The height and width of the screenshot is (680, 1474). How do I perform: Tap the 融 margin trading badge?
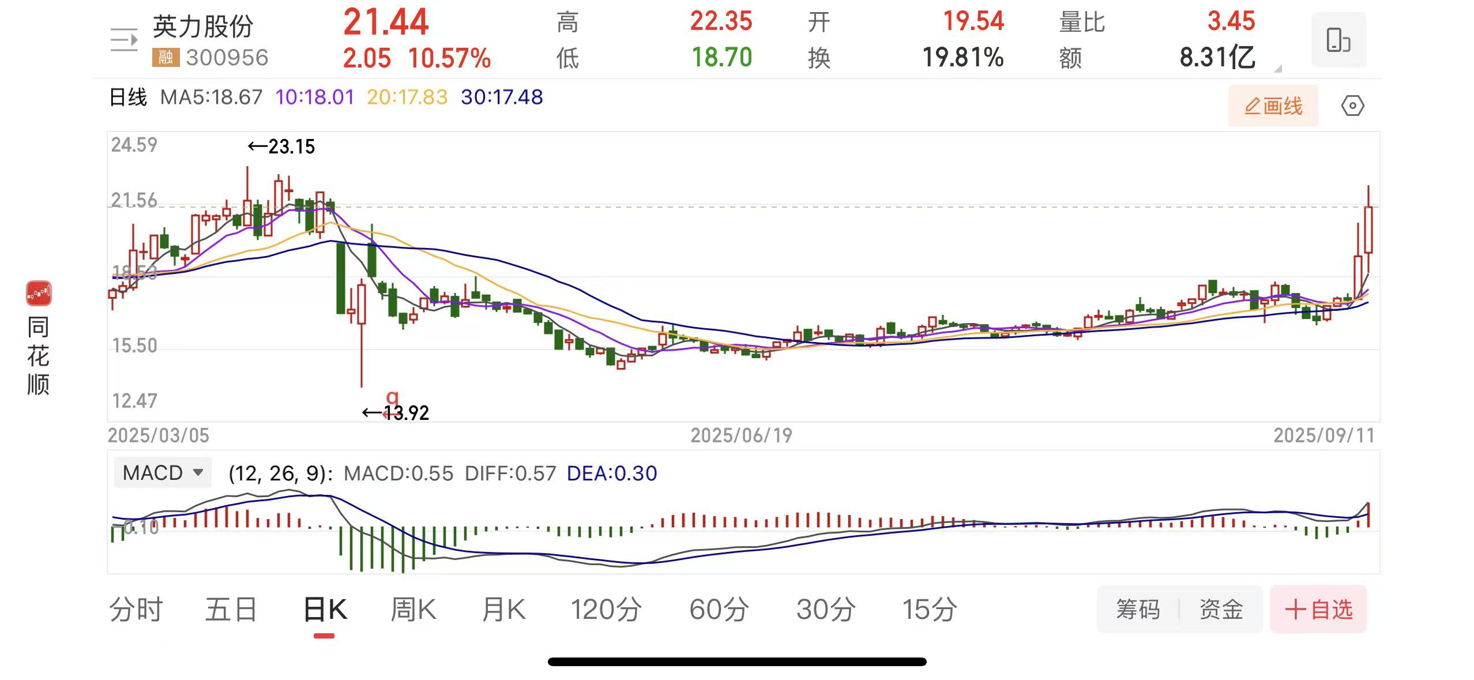[166, 57]
